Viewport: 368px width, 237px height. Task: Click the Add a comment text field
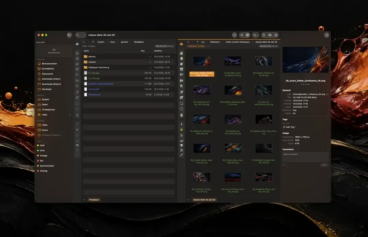[x=305, y=157]
